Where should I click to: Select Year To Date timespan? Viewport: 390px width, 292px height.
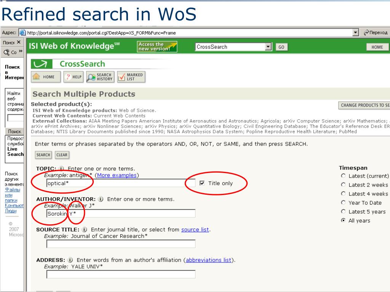[x=343, y=202]
